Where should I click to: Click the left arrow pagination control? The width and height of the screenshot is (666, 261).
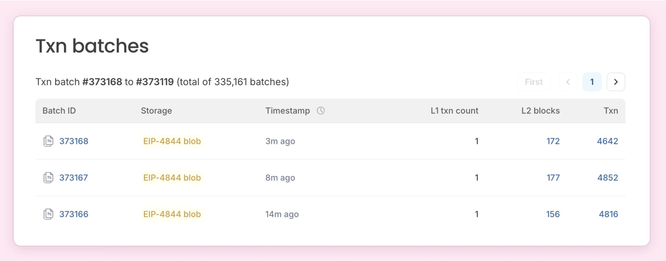pyautogui.click(x=567, y=82)
